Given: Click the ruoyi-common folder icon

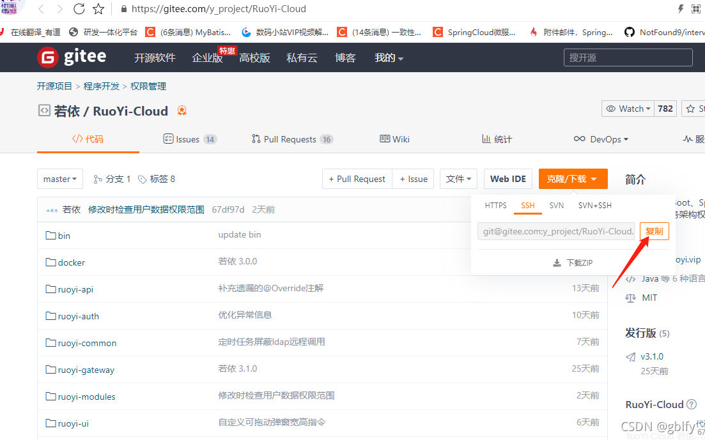Looking at the screenshot, I should [50, 343].
